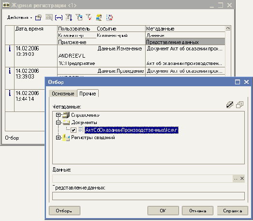
Task: Click the uncheck all items icon in Отбор
Action: tap(239, 105)
